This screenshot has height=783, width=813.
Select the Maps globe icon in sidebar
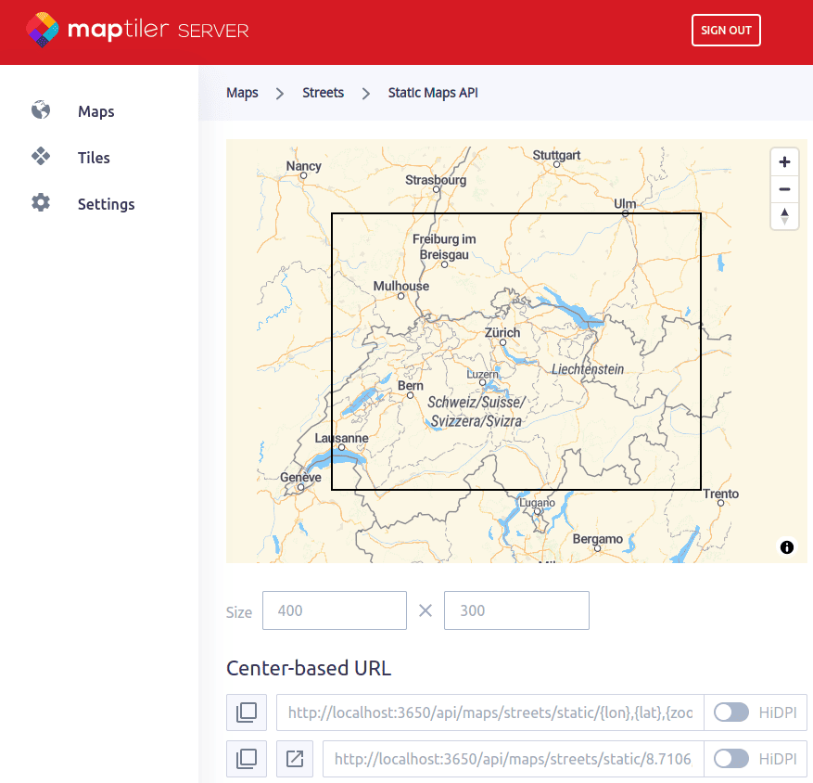41,110
